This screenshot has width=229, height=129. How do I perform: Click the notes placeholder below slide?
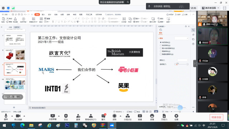coord(39,107)
